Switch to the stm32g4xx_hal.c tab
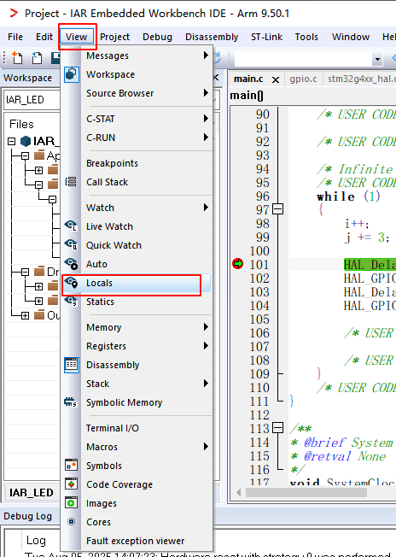 (360, 79)
